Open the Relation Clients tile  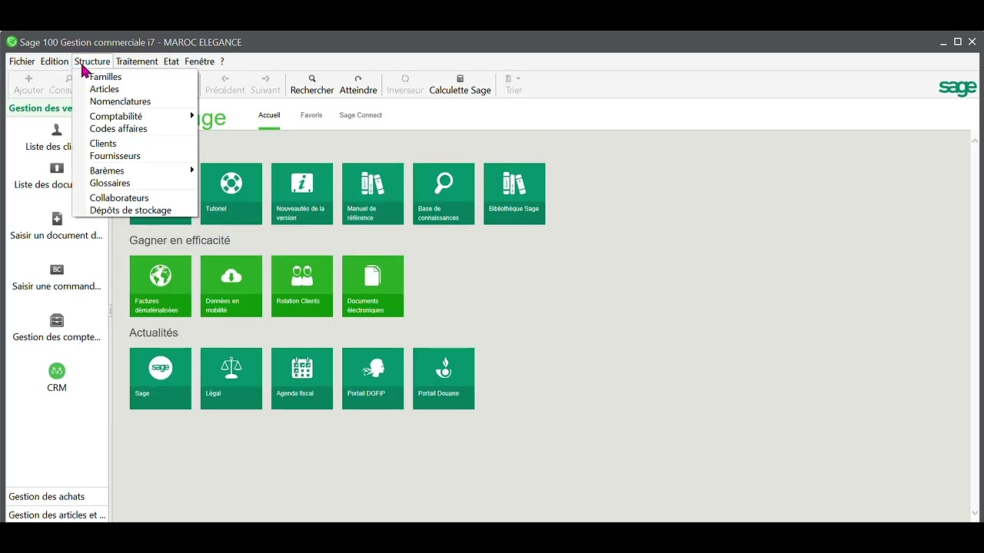302,286
